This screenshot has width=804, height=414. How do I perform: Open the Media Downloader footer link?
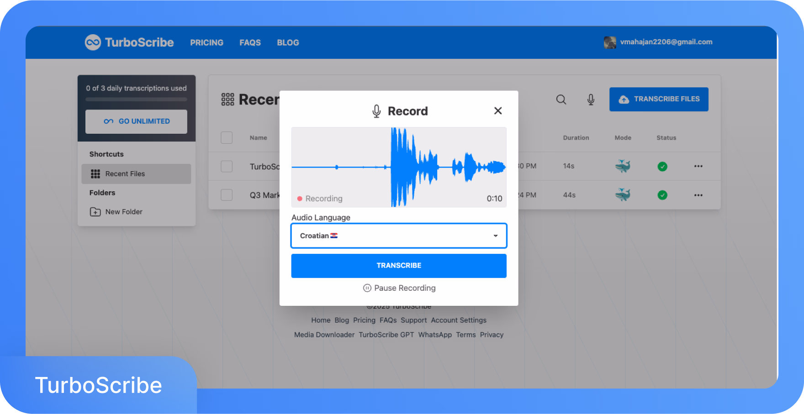pyautogui.click(x=324, y=335)
